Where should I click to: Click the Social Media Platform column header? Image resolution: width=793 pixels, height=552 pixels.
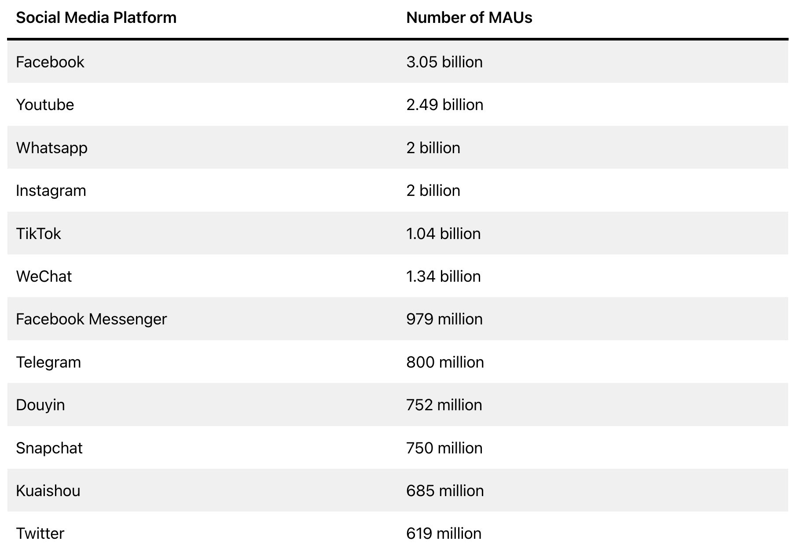pos(96,18)
